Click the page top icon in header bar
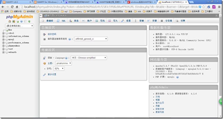The width and height of the screenshot is (223, 119). click(x=217, y=16)
